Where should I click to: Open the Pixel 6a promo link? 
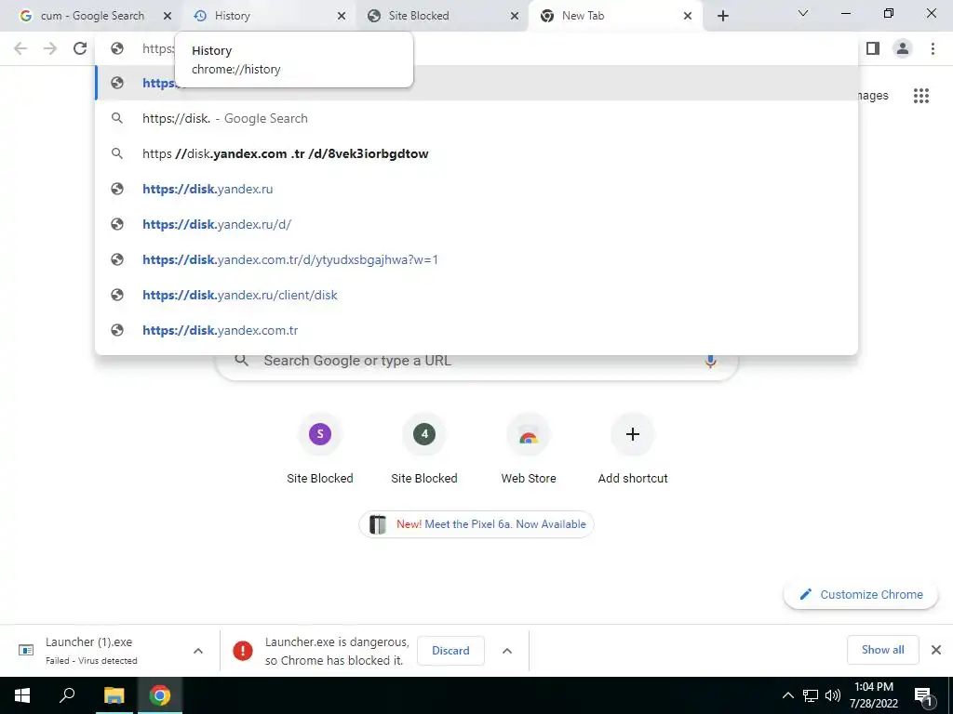(476, 524)
